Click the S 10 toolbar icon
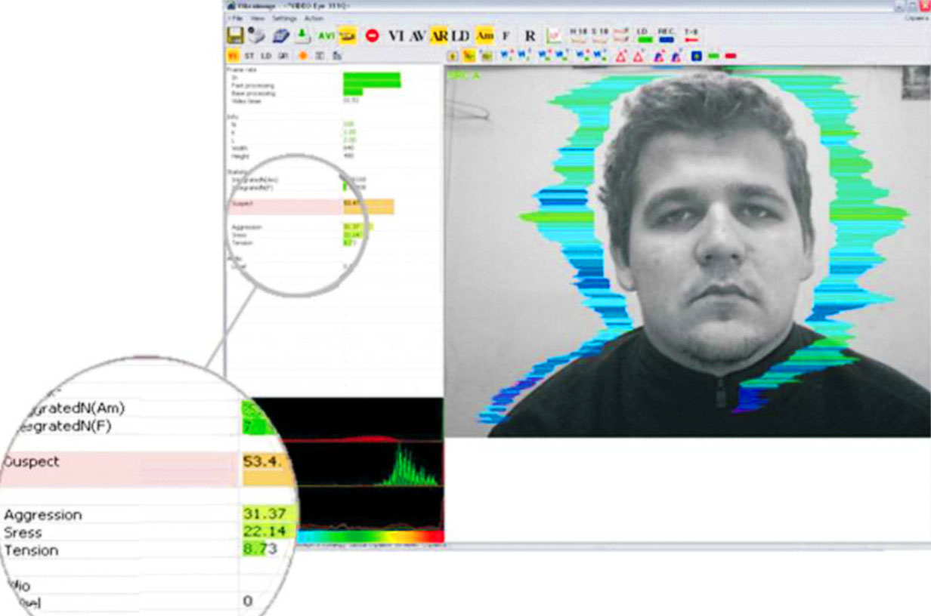Screen dimensions: 931x616 (600, 35)
